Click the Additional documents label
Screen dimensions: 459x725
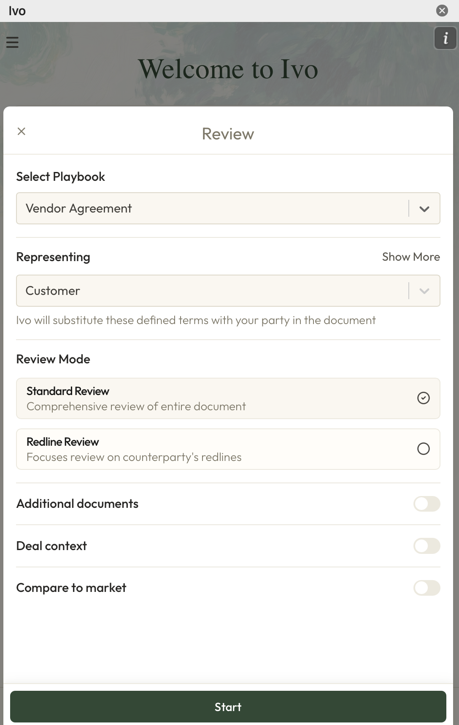pyautogui.click(x=77, y=504)
